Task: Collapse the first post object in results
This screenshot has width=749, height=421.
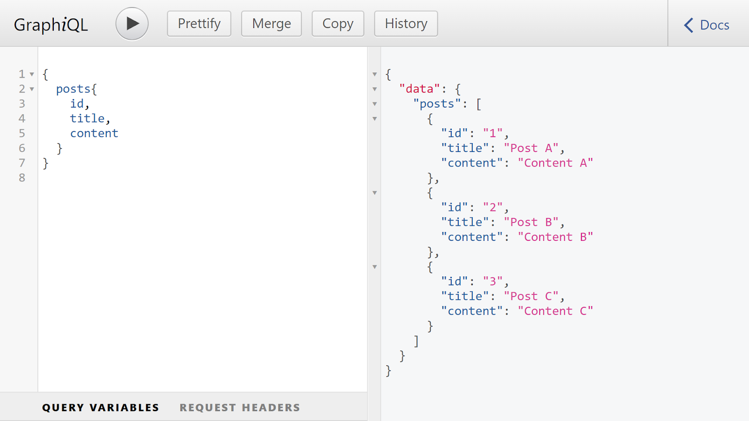Action: 374,119
